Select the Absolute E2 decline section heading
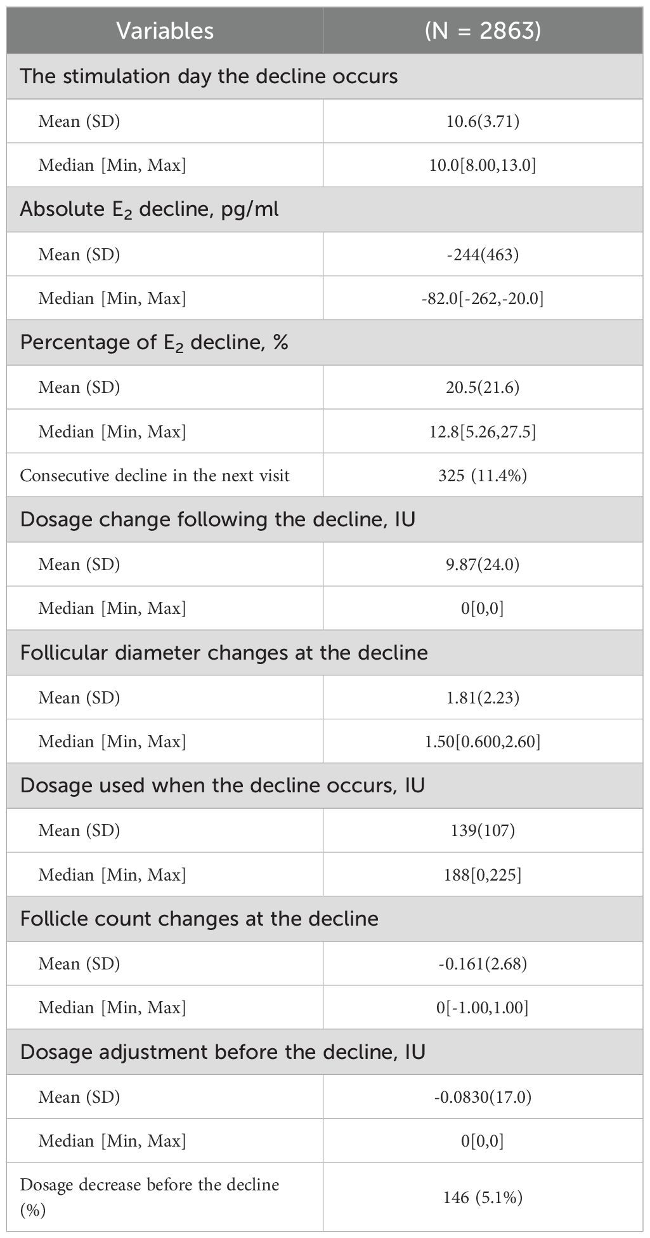 point(149,209)
